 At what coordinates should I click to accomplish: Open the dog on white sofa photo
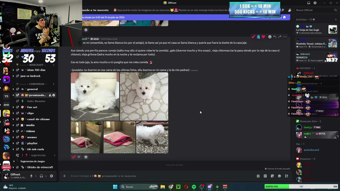pos(95,97)
